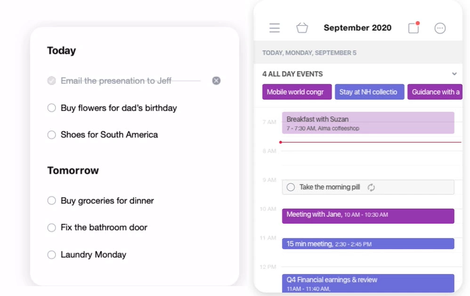This screenshot has width=470, height=296.
Task: Check off Buy flowers for dad's birthday
Action: tap(51, 108)
